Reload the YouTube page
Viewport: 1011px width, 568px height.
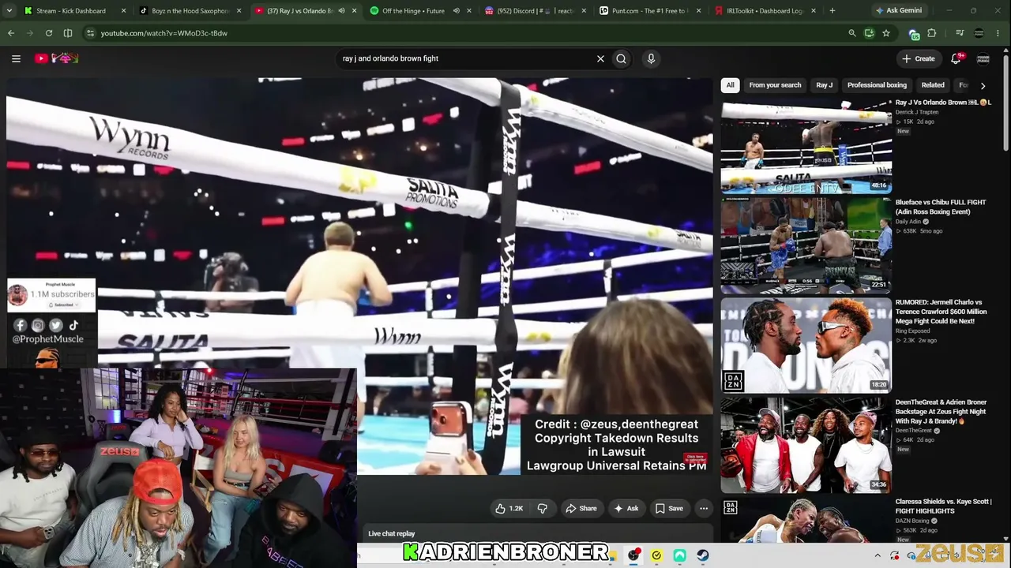tap(49, 33)
